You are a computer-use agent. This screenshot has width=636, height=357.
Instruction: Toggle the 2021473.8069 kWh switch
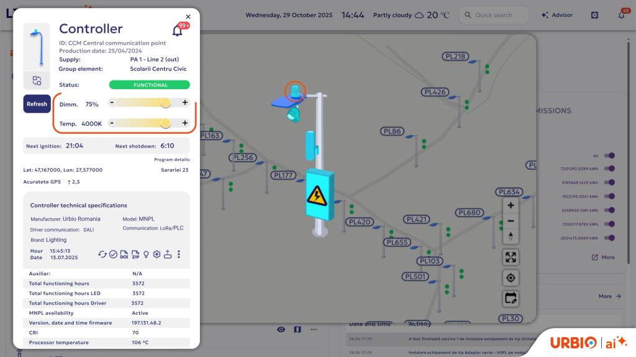pyautogui.click(x=609, y=238)
